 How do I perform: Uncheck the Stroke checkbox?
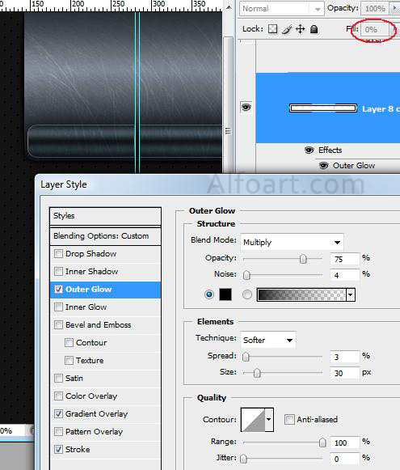58,449
